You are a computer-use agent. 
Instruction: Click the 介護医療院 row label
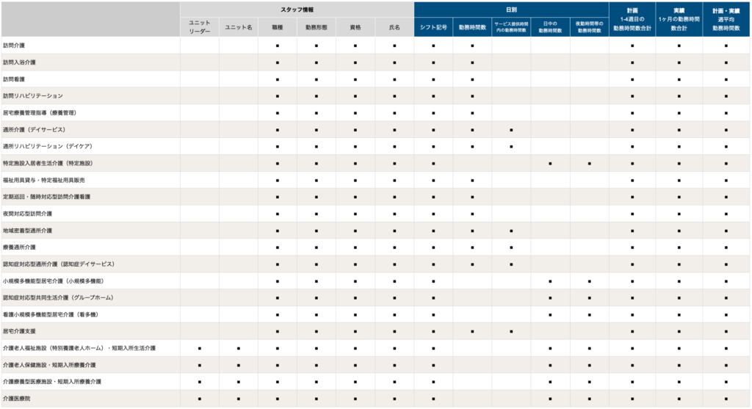tap(16, 399)
